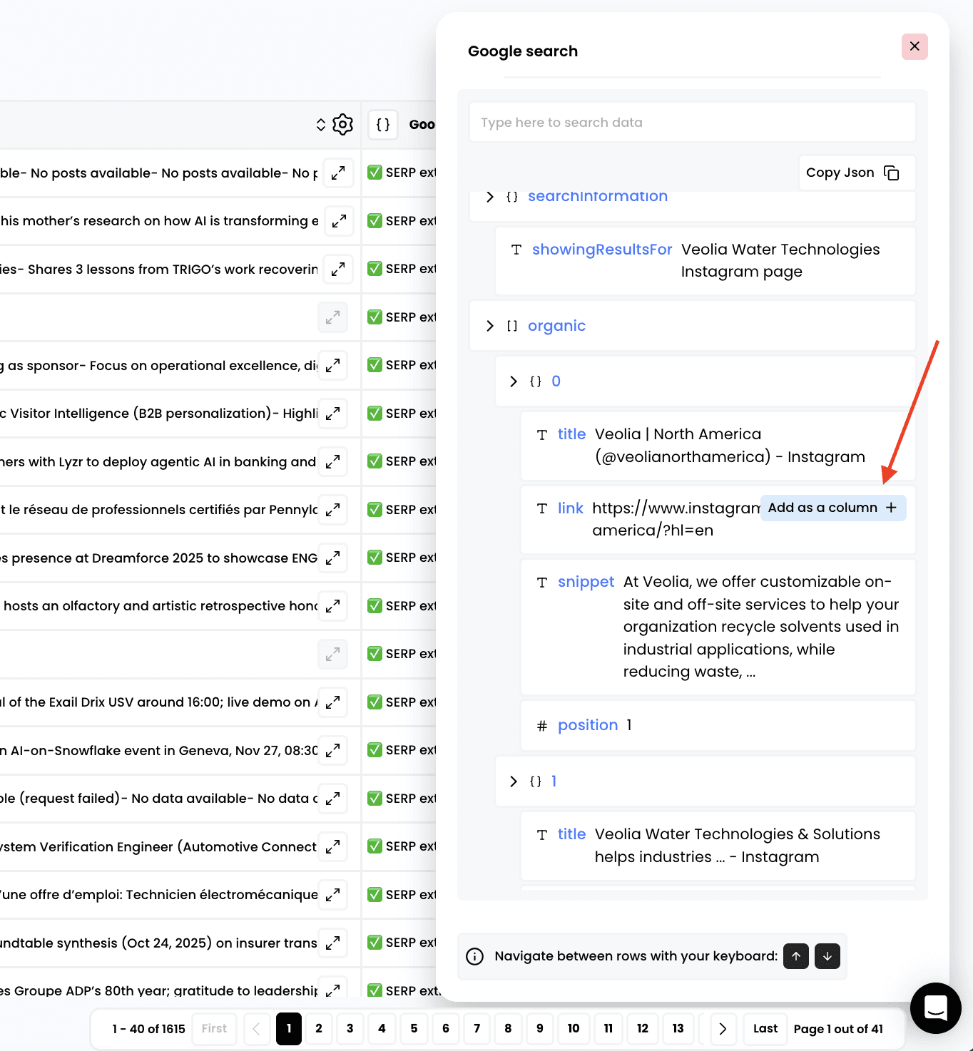This screenshot has width=973, height=1051.
Task: Go to page 9
Action: tap(540, 1028)
